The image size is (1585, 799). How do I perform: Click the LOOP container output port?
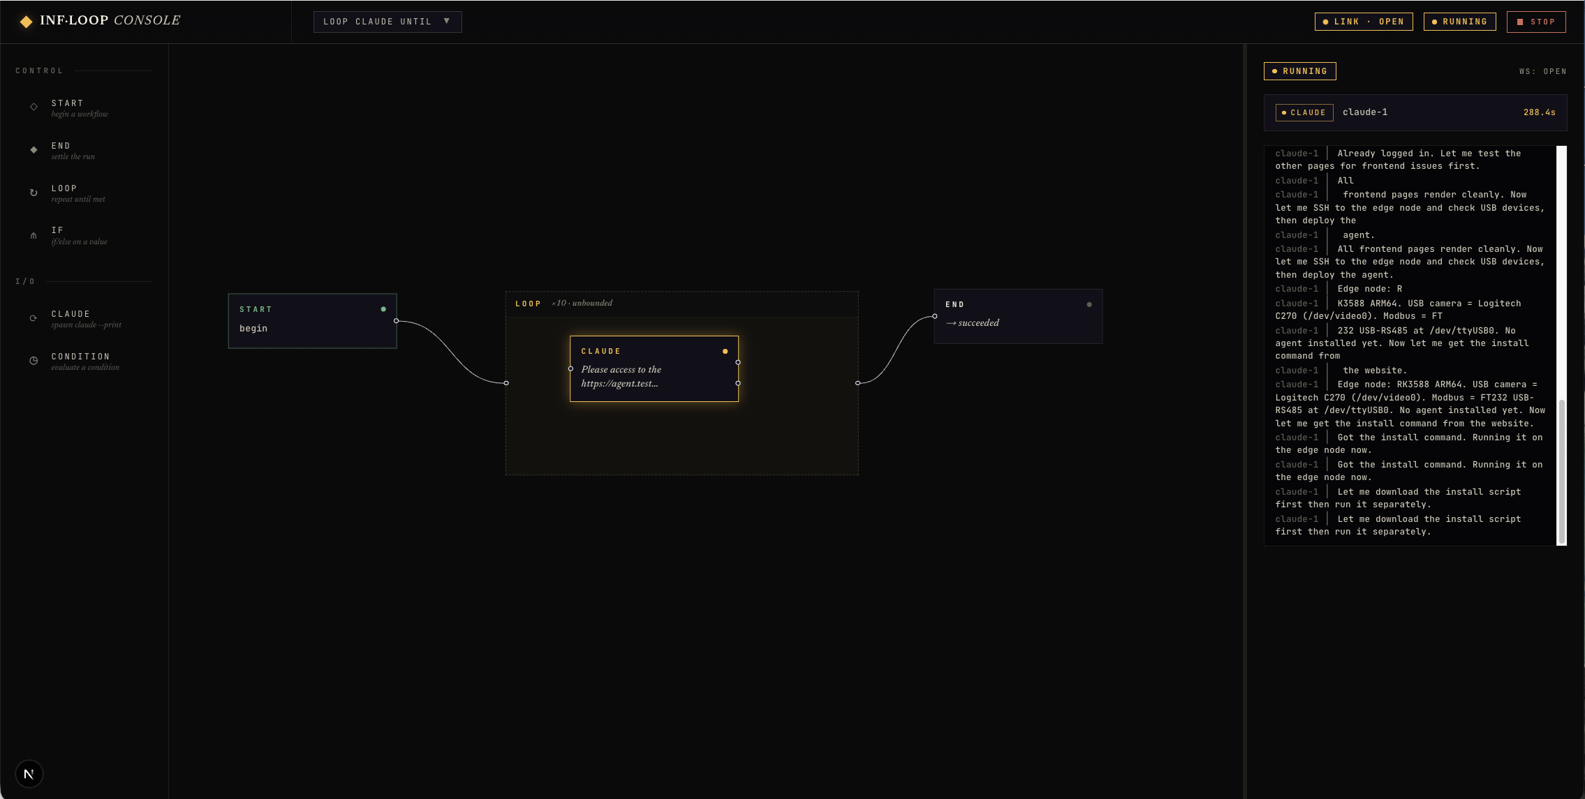[x=857, y=383]
